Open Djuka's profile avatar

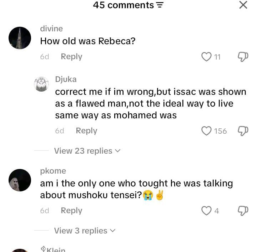[41, 84]
